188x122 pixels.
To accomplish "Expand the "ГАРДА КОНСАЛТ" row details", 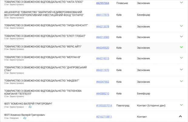I will [181, 26].
